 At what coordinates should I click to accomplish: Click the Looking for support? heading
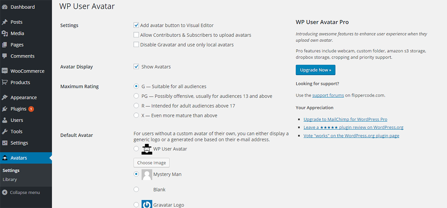point(317,84)
